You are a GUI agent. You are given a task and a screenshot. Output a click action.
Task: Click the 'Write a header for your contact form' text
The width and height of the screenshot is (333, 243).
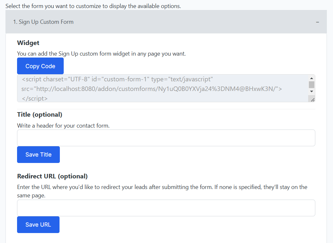(63, 126)
